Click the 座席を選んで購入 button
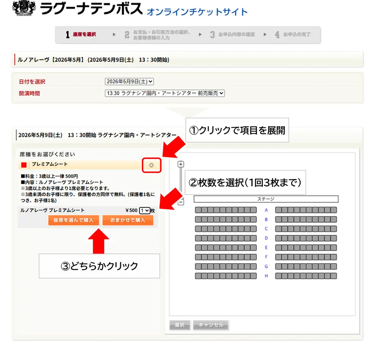379x341 pixels. coord(74,220)
